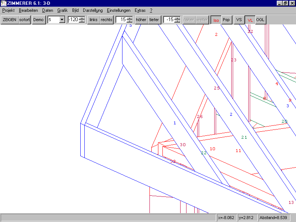The width and height of the screenshot is (296, 222).
Task: Expand the dropdown showing value 5
Action: click(x=62, y=20)
